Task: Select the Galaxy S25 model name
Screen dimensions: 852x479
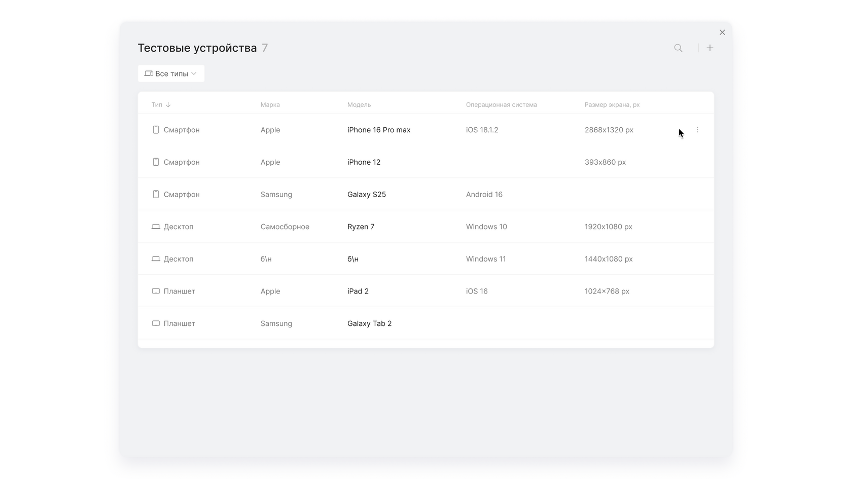Action: [x=367, y=194]
